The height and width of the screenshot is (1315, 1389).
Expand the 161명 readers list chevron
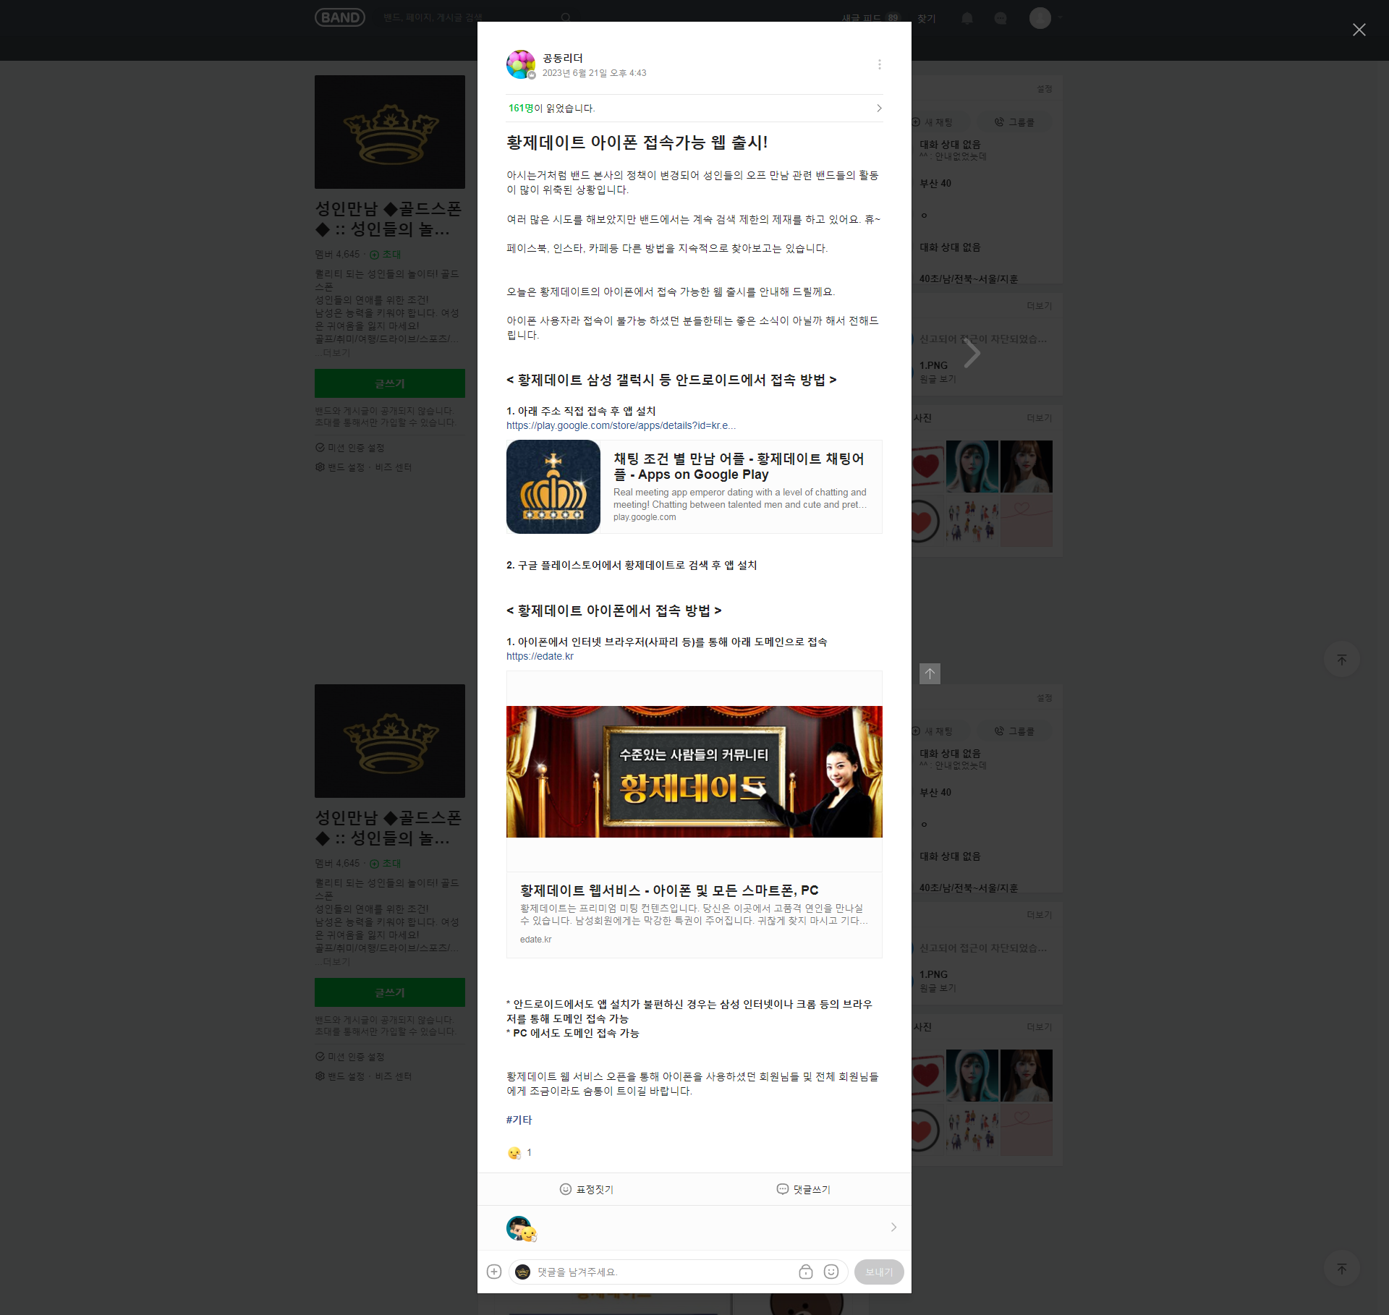click(x=879, y=108)
